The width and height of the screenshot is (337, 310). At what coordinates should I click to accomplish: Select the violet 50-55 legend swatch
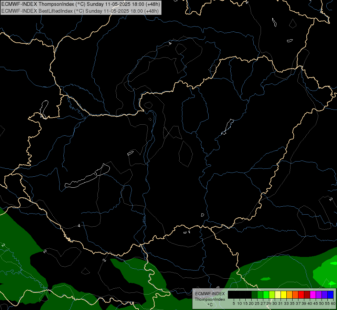click(325, 294)
